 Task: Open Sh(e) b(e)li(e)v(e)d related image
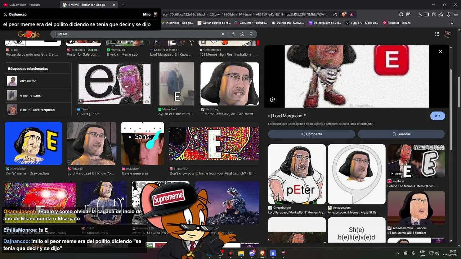point(357,230)
